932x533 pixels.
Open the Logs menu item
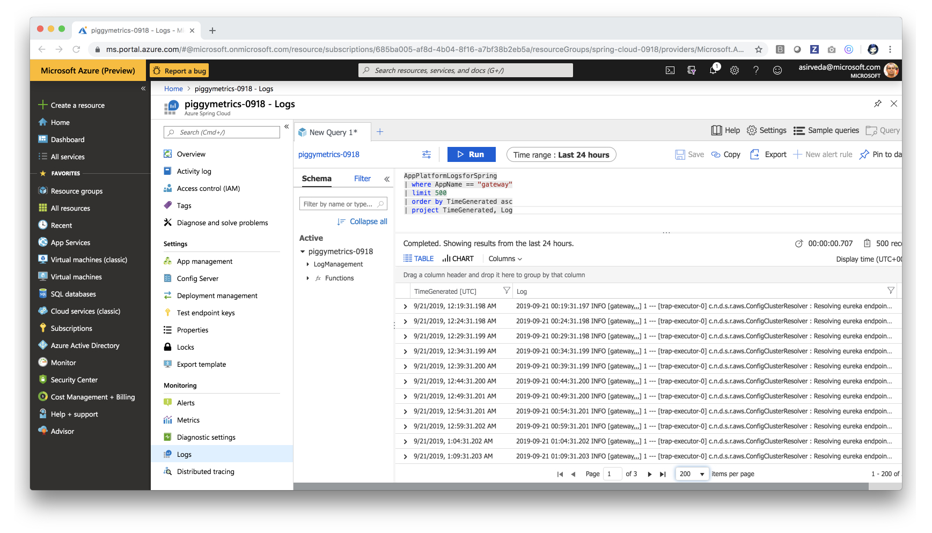222,454
